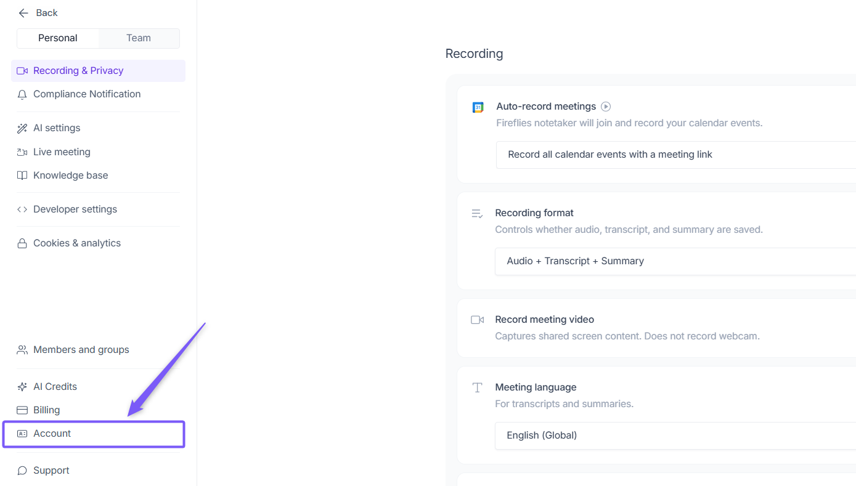Open the Account settings page

pyautogui.click(x=52, y=434)
